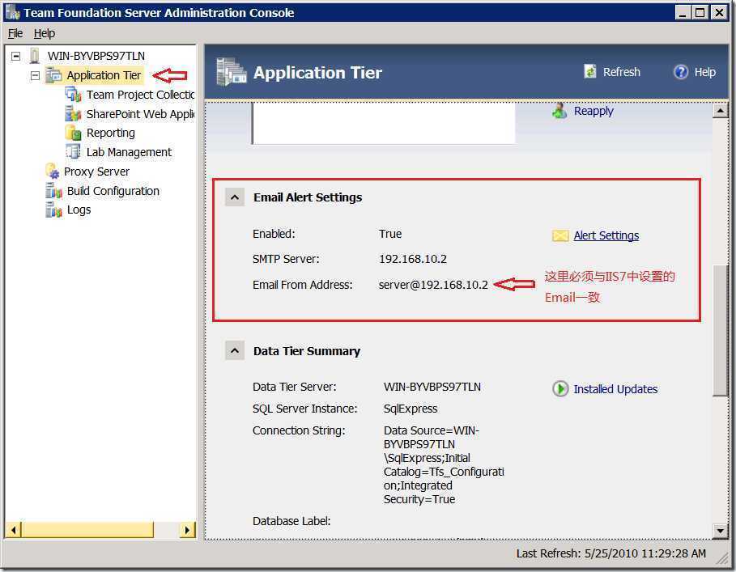736x572 pixels.
Task: Click the Database Label field label
Action: [291, 521]
